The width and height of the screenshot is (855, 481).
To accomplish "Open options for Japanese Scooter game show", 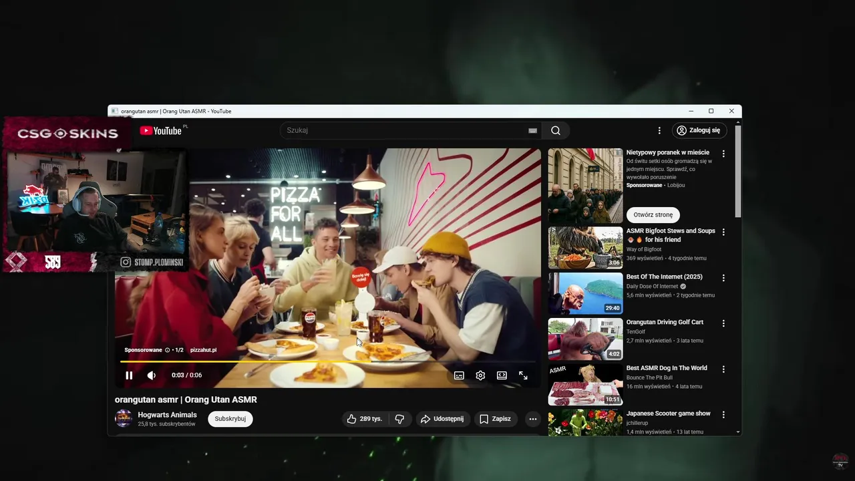I will (723, 415).
